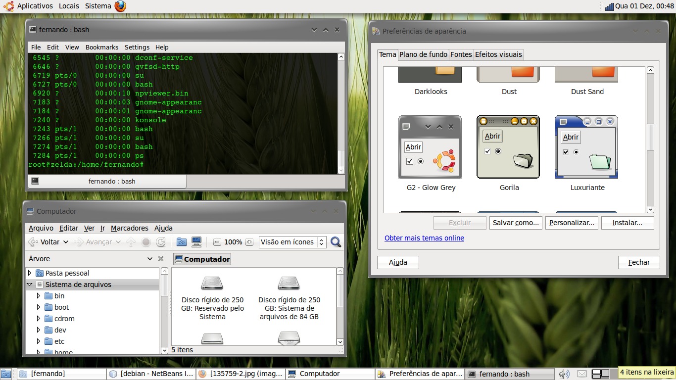Screen dimensions: 676x380
Task: Open the 'Visão em ícones' view selector
Action: click(292, 242)
